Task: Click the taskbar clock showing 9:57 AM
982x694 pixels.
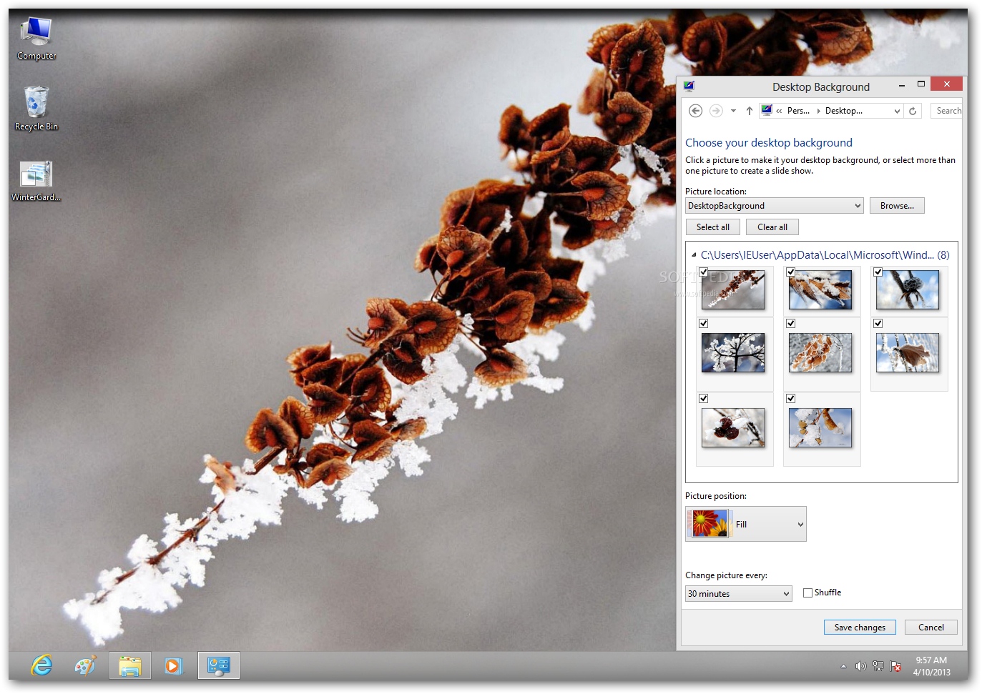Action: [x=931, y=666]
